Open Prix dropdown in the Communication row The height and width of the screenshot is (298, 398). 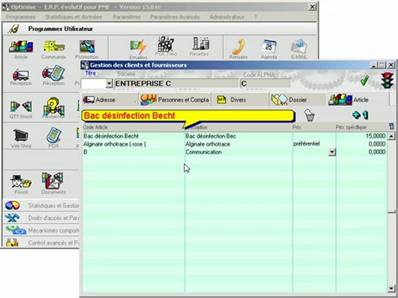click(332, 152)
